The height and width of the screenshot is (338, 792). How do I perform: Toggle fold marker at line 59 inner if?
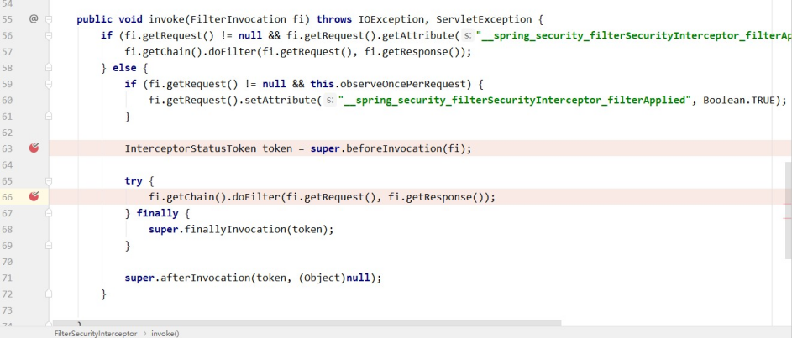[x=50, y=83]
